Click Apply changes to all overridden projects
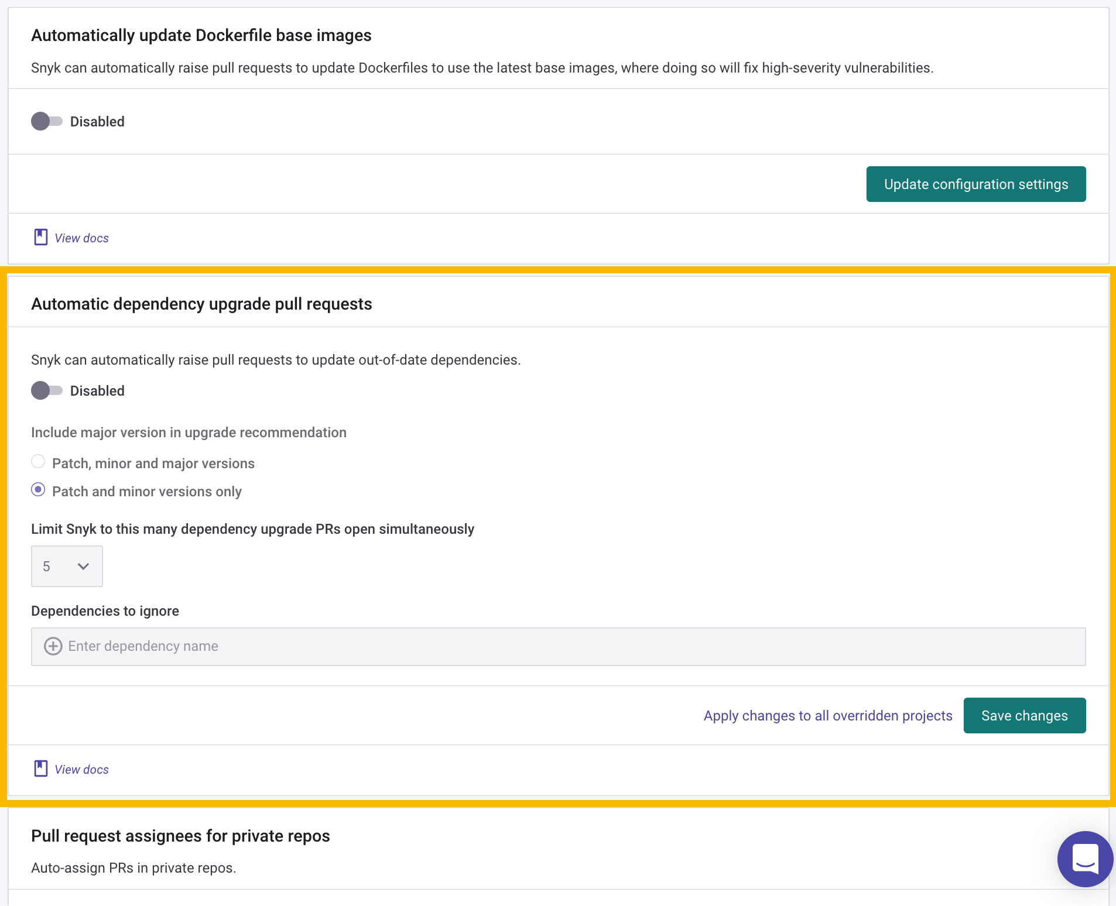The width and height of the screenshot is (1116, 906). (828, 716)
